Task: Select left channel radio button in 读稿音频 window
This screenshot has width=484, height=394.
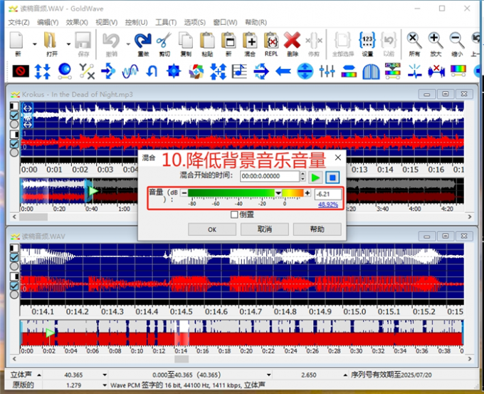Action: (14, 266)
